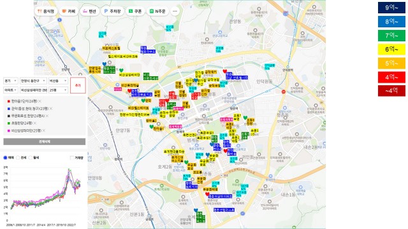Remove 한마음1단지(24평) from comparison list

pos(40,101)
